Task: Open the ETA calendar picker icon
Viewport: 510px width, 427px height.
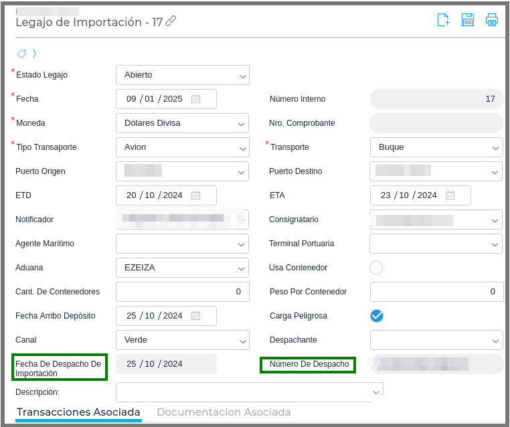Action: pos(450,195)
